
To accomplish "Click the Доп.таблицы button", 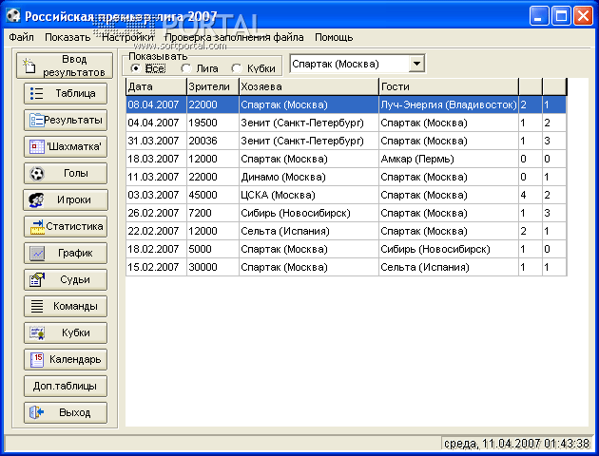I will [66, 386].
